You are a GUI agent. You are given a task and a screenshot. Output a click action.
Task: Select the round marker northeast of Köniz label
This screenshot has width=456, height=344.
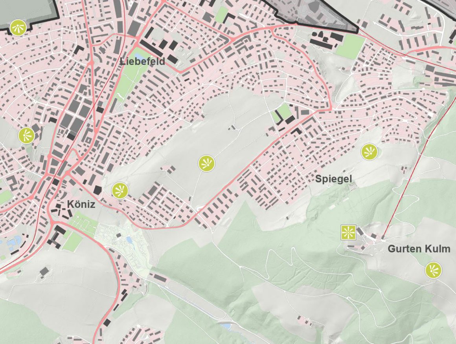click(120, 190)
